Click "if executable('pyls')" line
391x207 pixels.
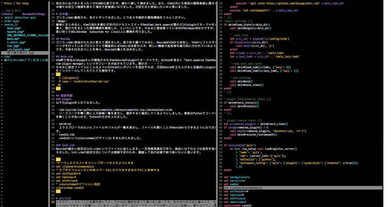pyautogui.click(x=240, y=145)
